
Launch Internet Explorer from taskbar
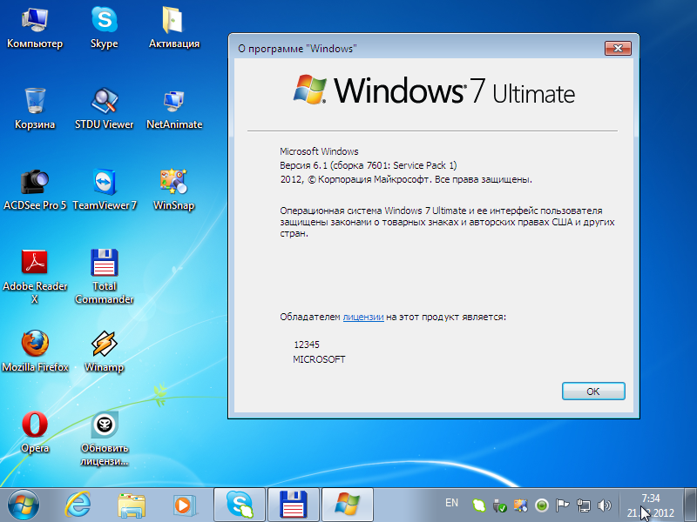(78, 505)
